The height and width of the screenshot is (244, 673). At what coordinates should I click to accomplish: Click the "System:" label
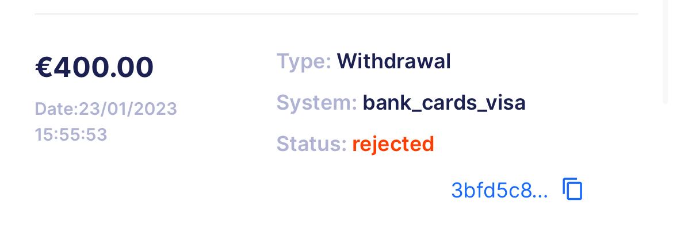(x=316, y=103)
